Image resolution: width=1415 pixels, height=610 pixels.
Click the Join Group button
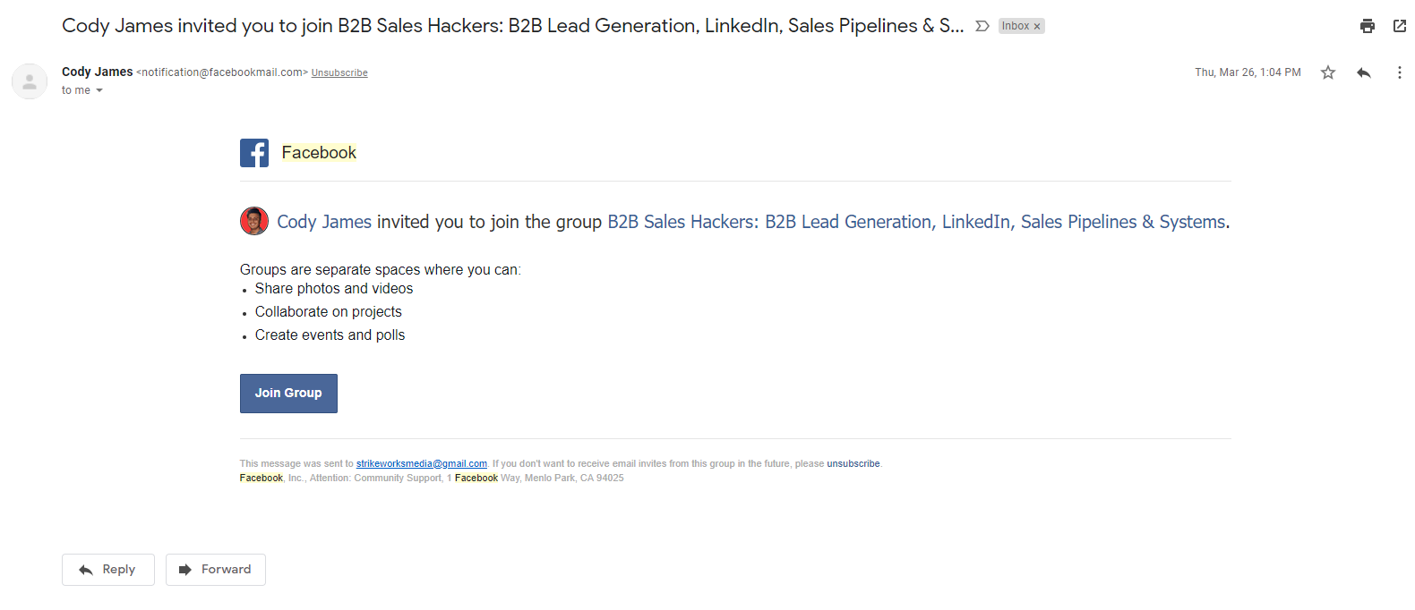(288, 394)
